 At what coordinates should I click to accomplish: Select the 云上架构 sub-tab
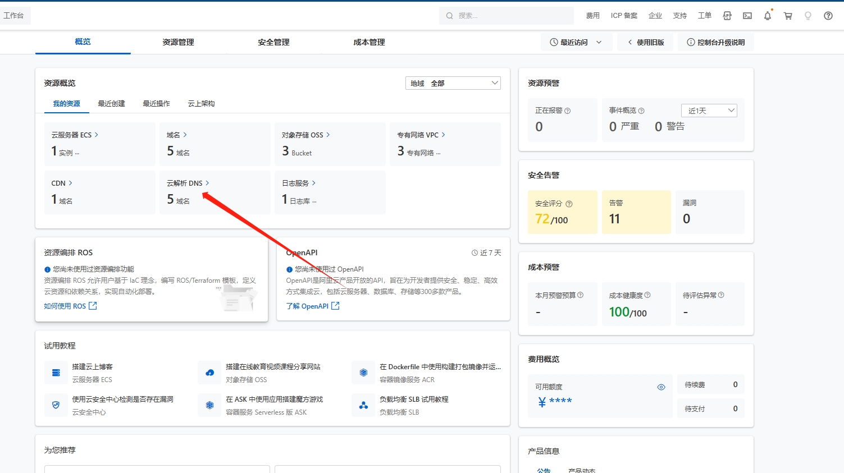tap(202, 104)
